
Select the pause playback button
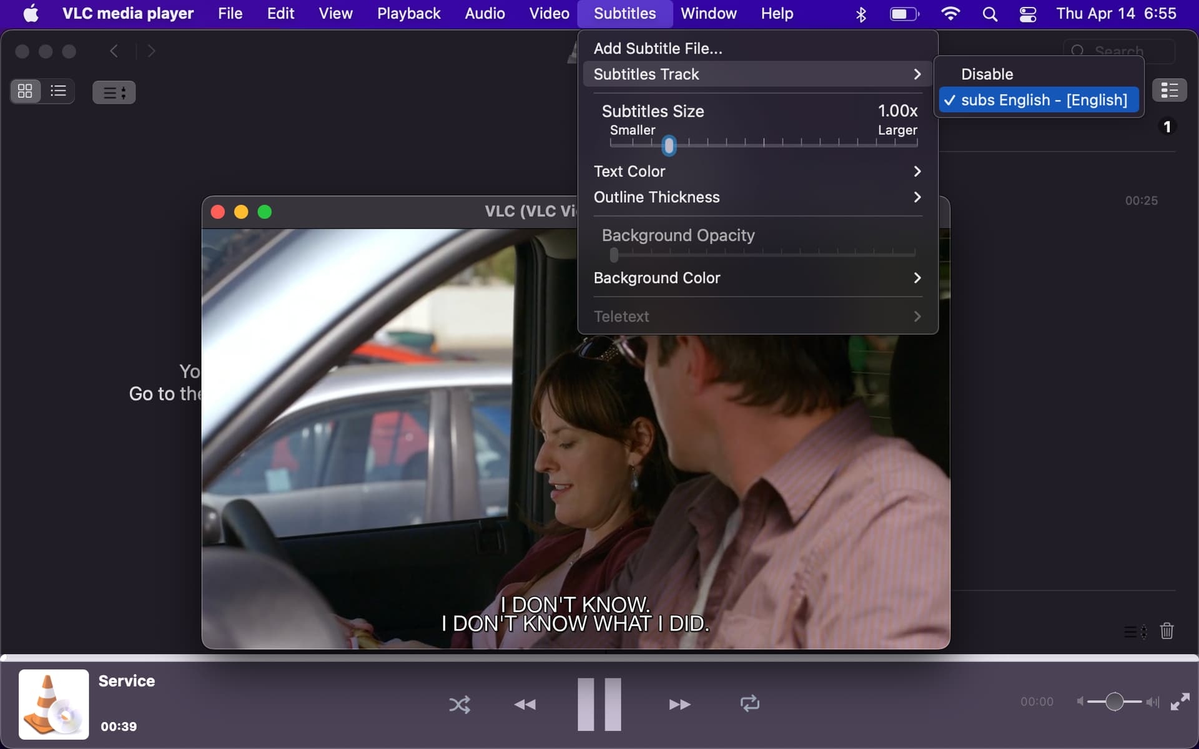point(598,704)
